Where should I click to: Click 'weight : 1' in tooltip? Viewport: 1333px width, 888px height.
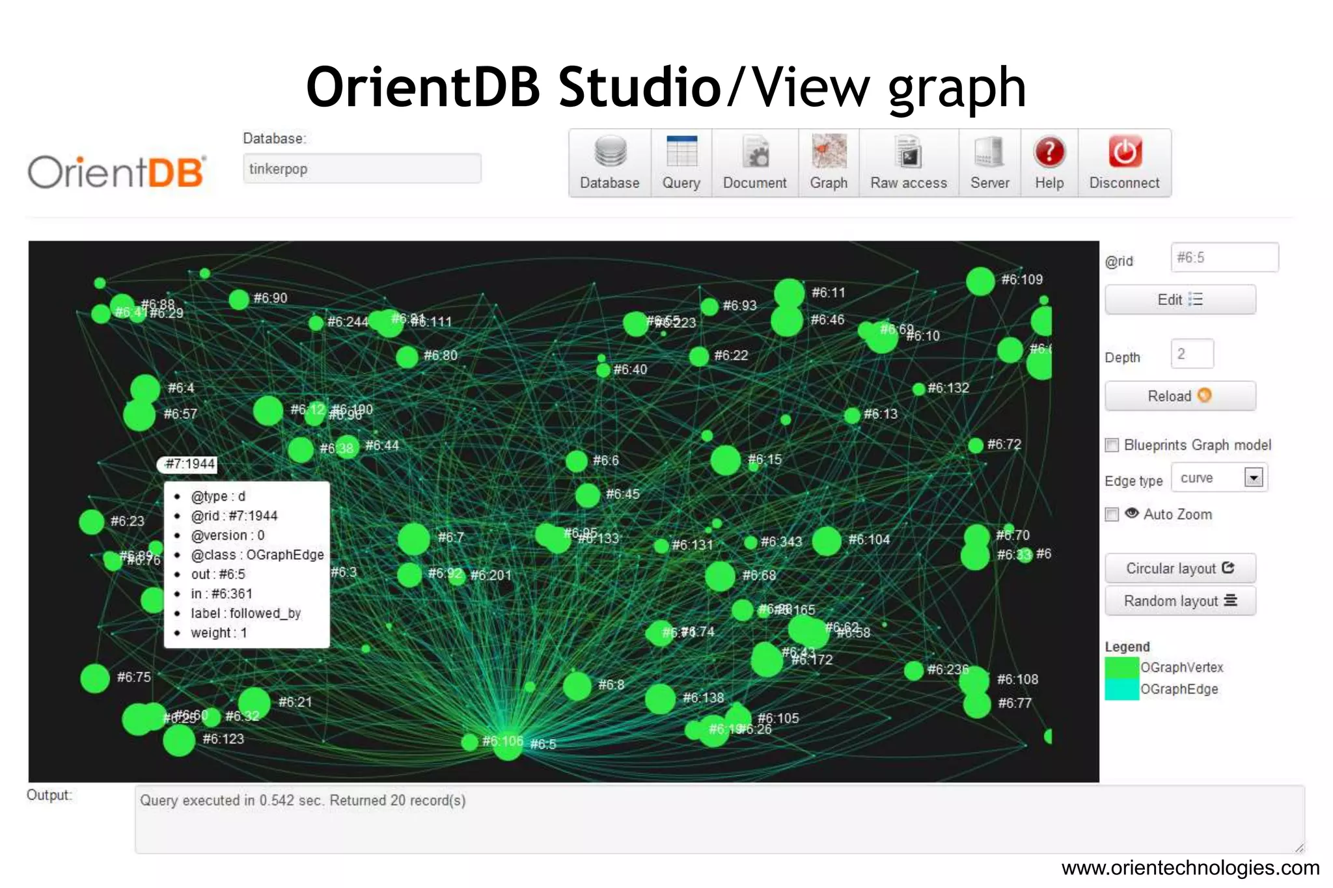(219, 633)
